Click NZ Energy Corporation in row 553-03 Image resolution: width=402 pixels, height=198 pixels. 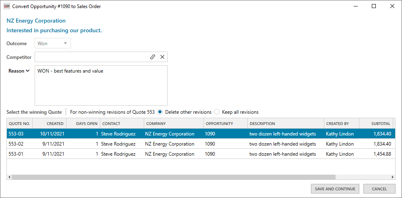(170, 134)
